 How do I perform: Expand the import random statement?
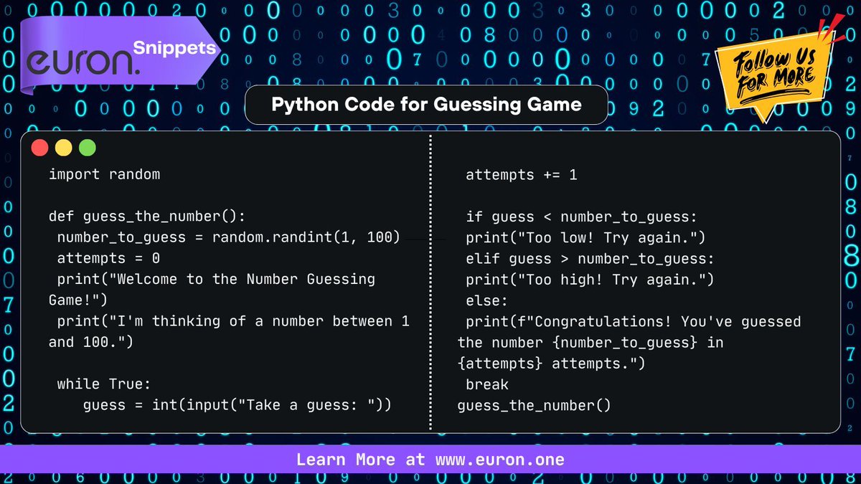[104, 174]
